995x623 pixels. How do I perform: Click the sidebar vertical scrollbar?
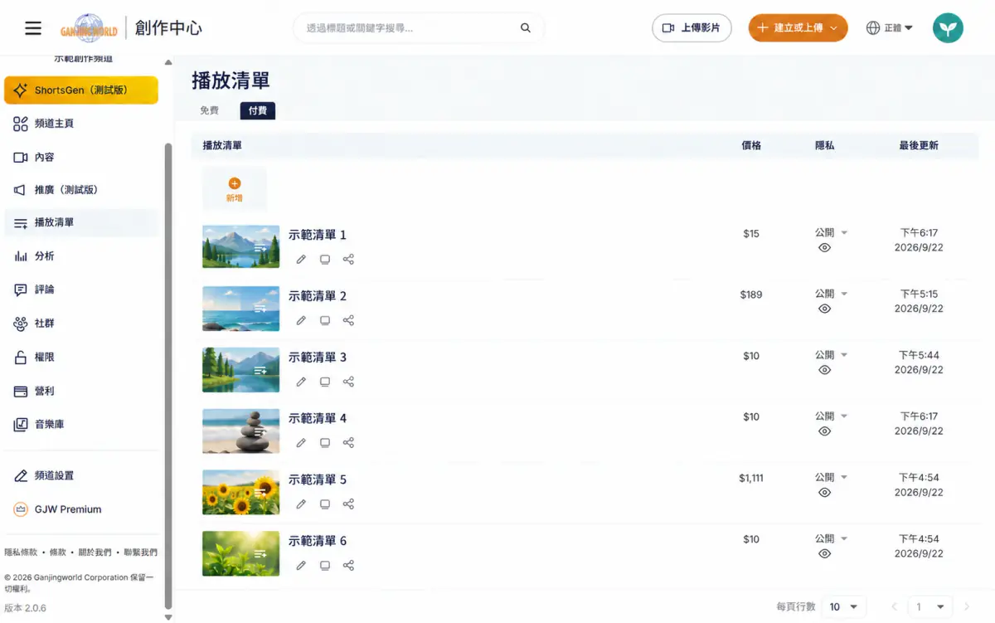(x=168, y=377)
